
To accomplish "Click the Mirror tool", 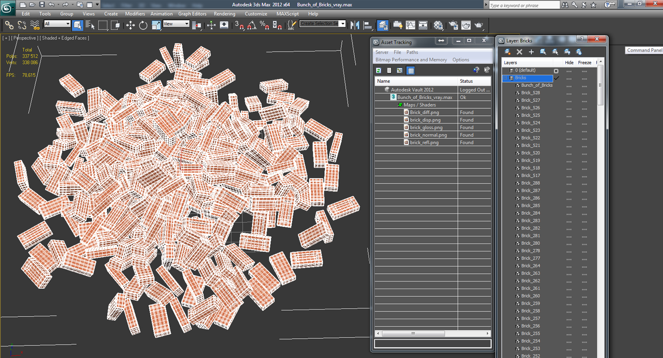I will (x=355, y=25).
